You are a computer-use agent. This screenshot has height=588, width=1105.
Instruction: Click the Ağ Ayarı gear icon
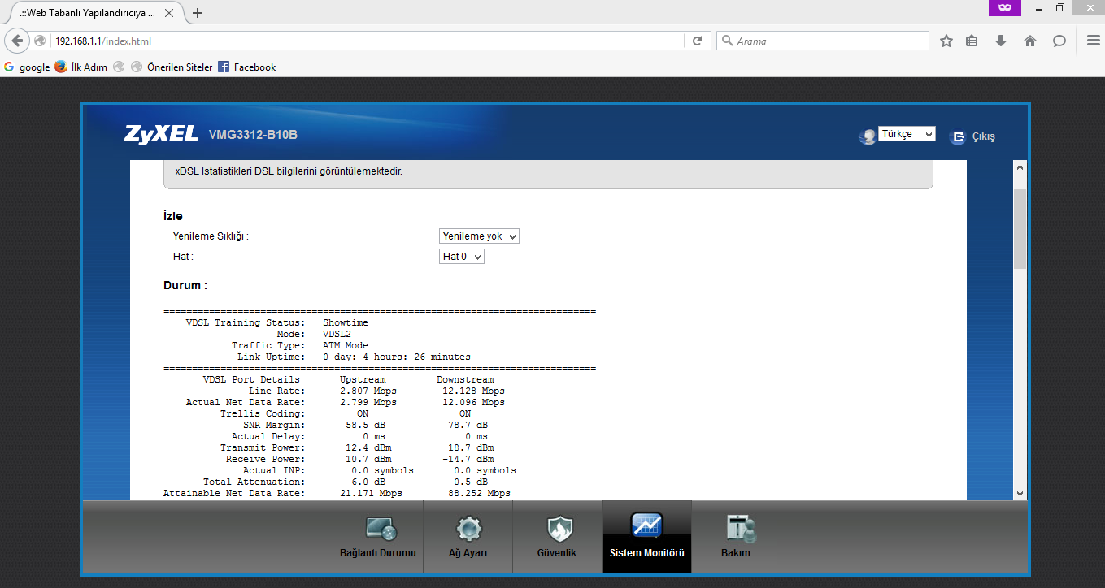point(468,530)
